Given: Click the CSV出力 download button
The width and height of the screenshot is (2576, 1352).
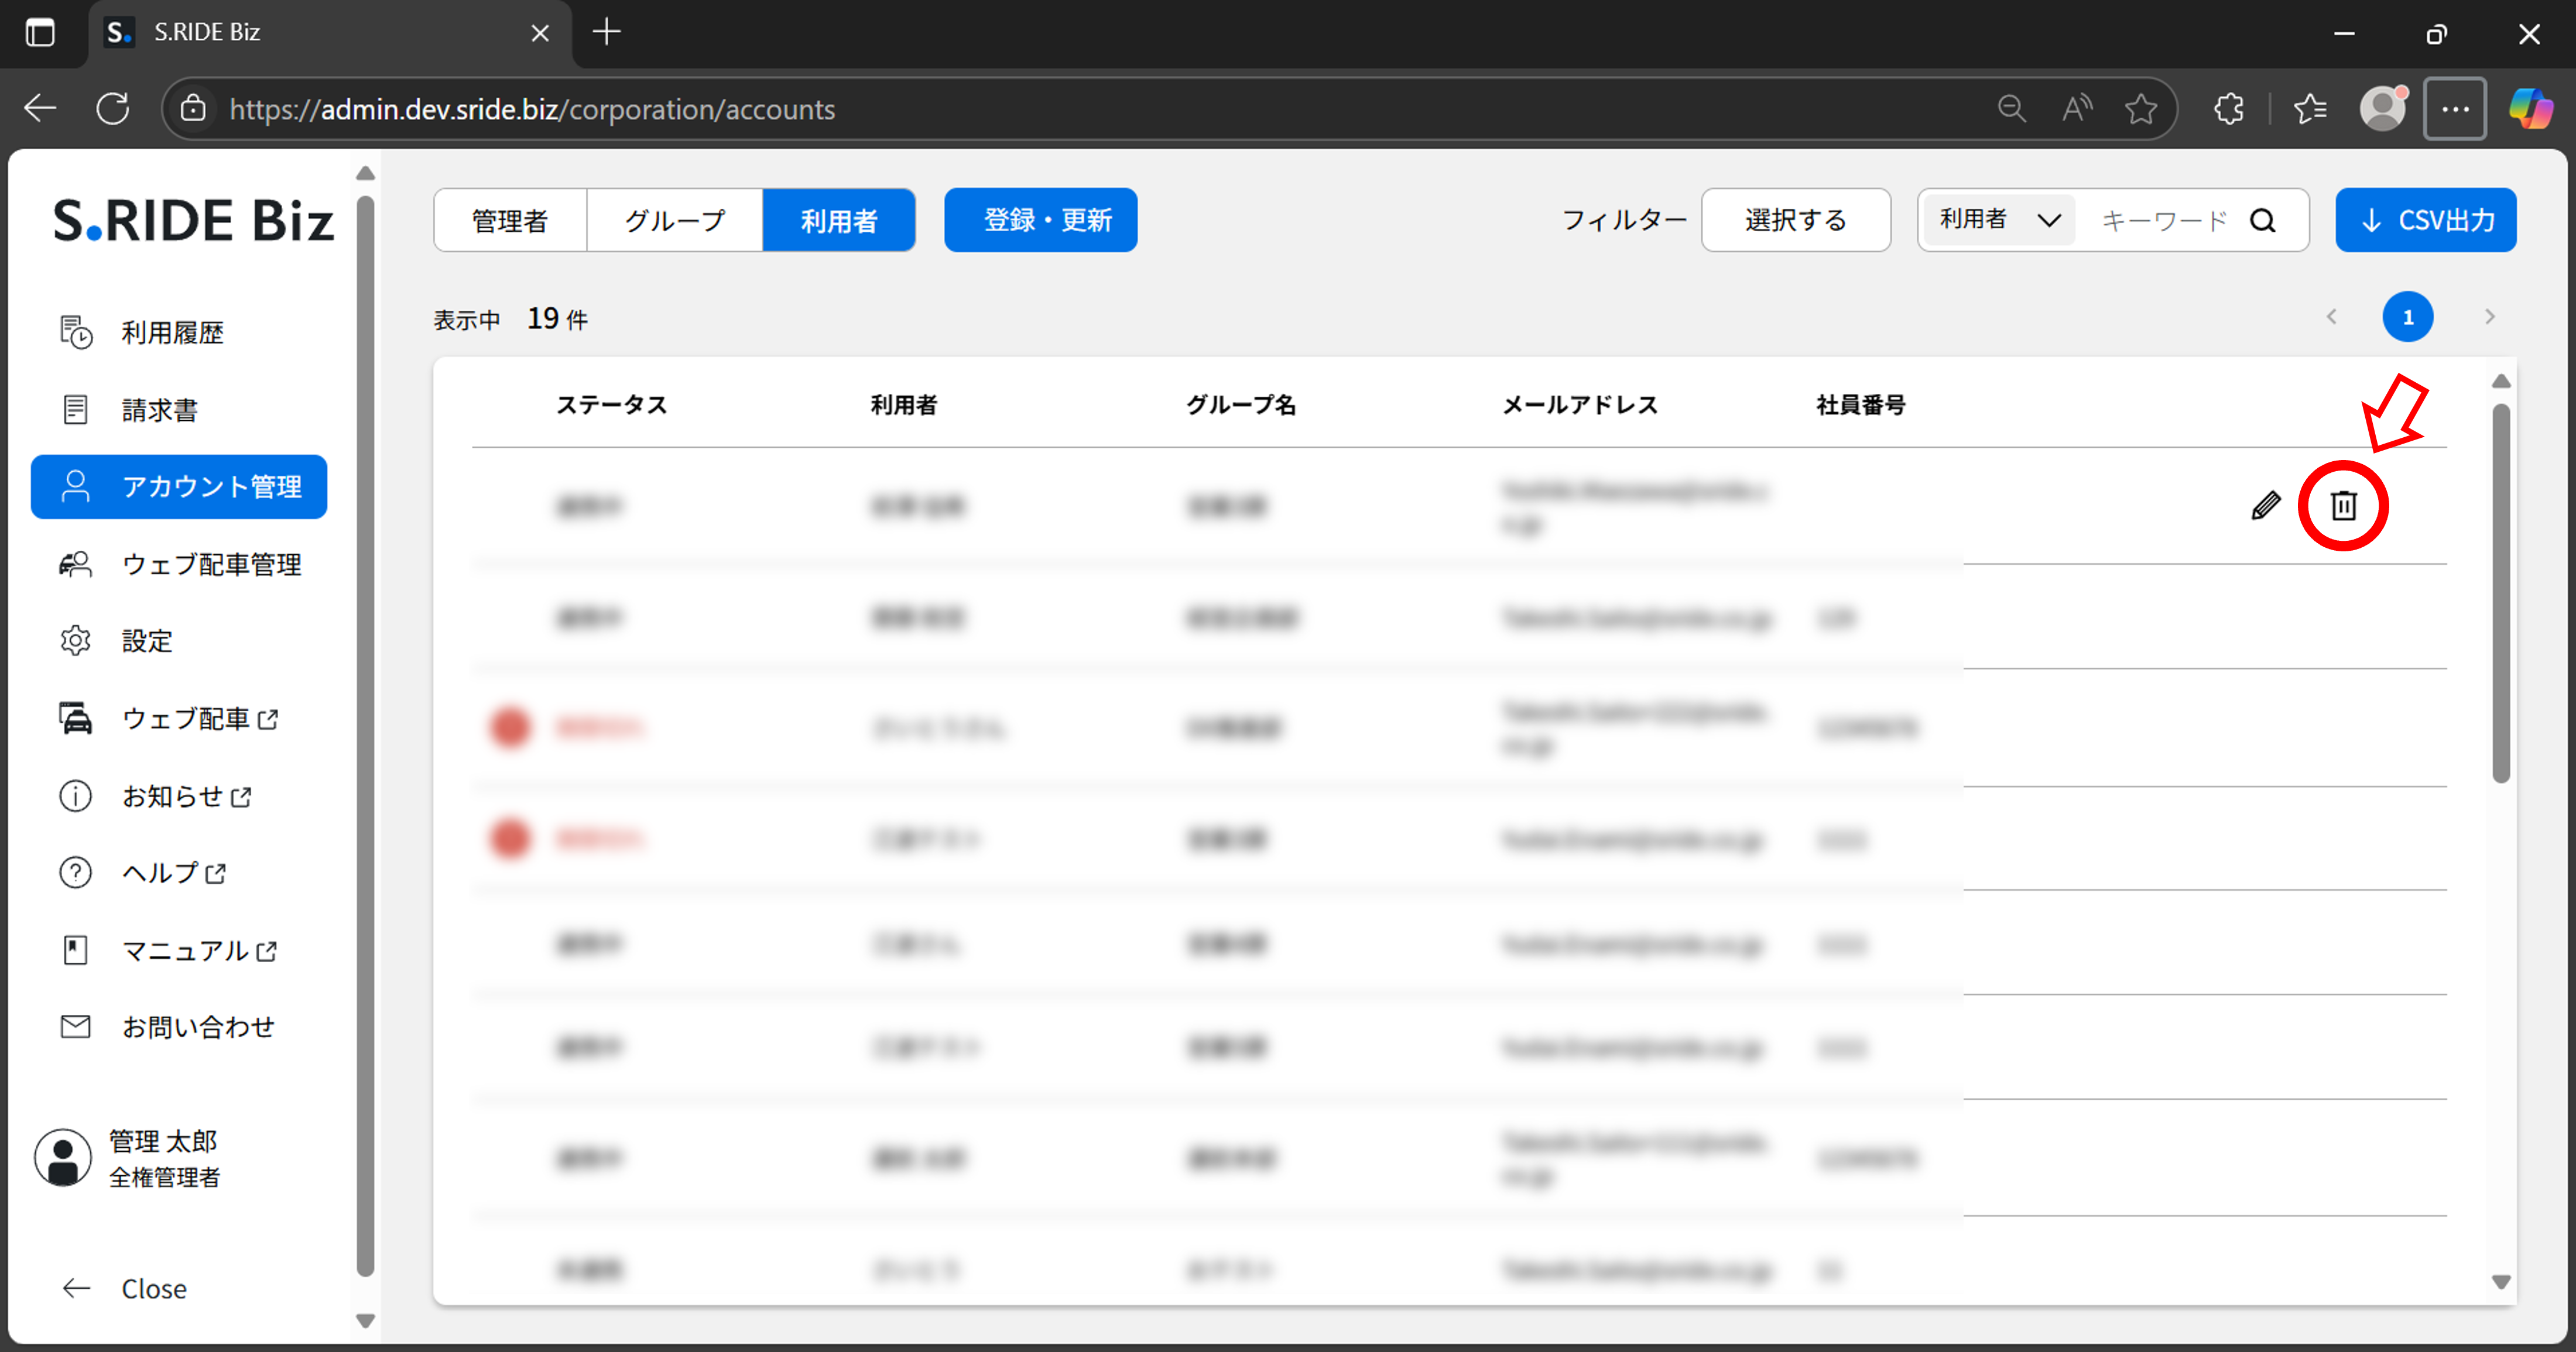Looking at the screenshot, I should (2426, 220).
